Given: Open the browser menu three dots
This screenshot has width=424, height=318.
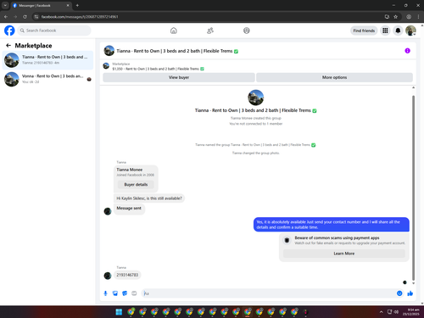Looking at the screenshot, I should coord(418,17).
